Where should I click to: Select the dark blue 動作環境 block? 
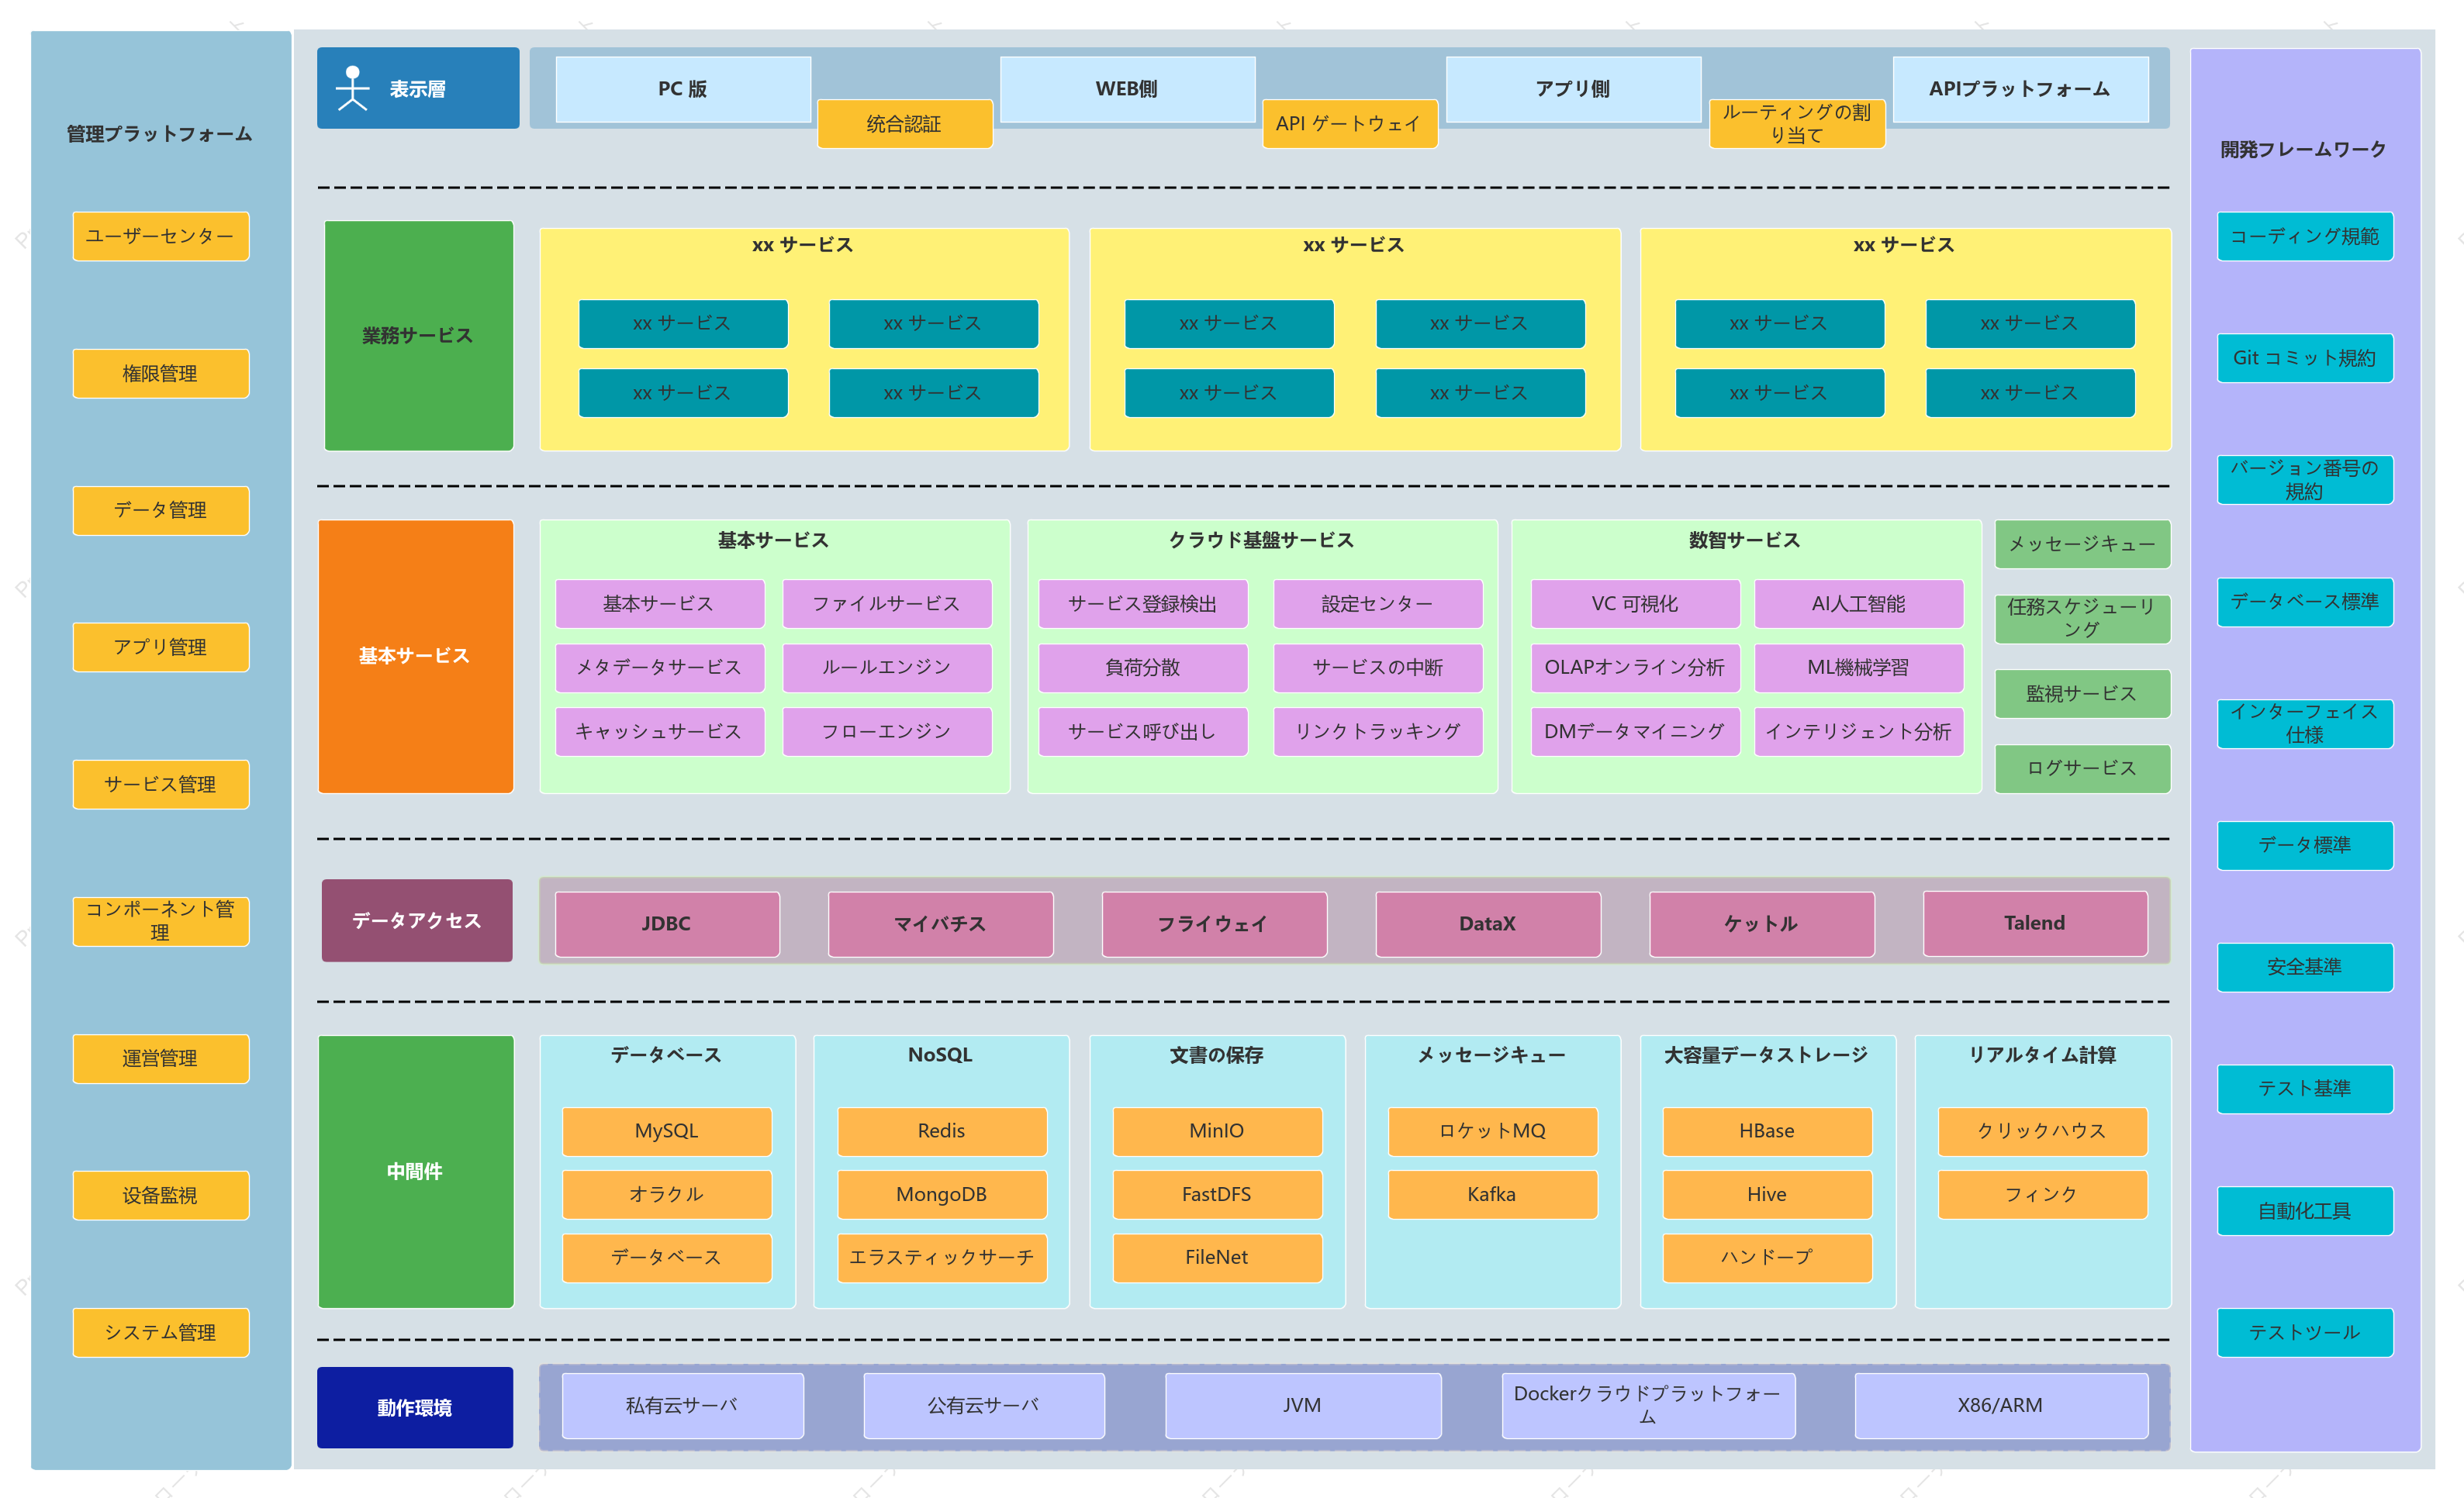click(415, 1407)
